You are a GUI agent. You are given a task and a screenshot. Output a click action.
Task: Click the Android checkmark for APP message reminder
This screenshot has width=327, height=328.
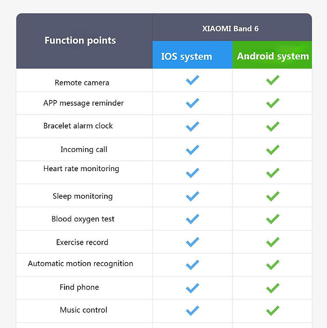pyautogui.click(x=272, y=103)
